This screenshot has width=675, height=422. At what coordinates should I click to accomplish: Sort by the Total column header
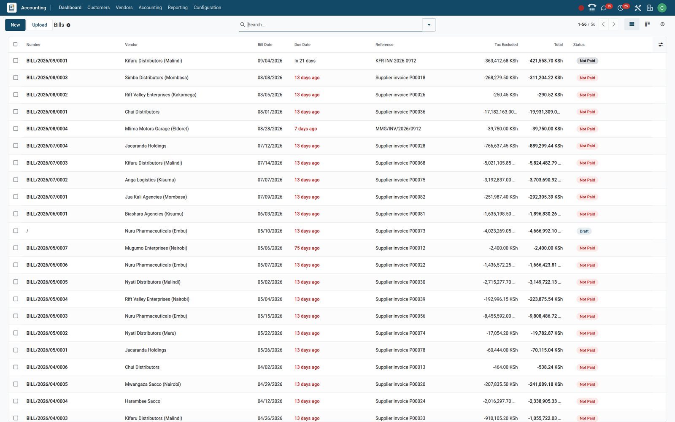click(x=558, y=44)
